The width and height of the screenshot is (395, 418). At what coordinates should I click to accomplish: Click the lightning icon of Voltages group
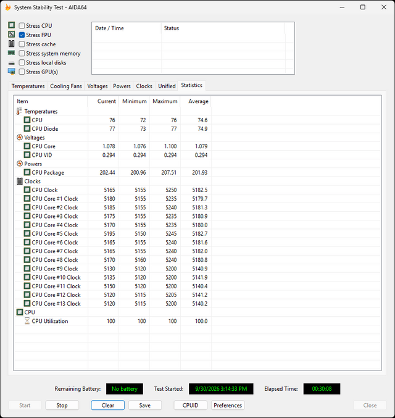click(x=20, y=137)
